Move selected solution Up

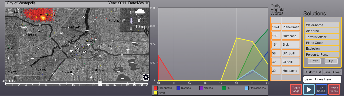pos(331,61)
